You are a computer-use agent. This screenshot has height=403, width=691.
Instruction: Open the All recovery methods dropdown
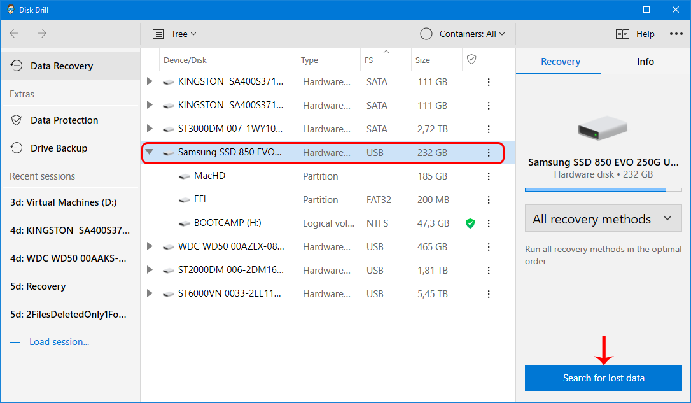[x=603, y=219]
